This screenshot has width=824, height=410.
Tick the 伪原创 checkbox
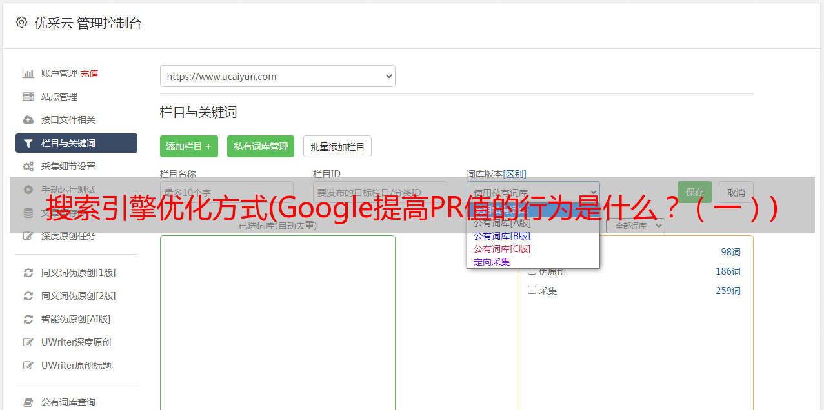tap(532, 271)
